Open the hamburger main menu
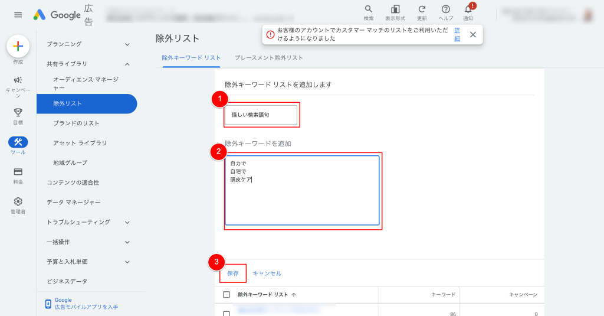 [18, 15]
